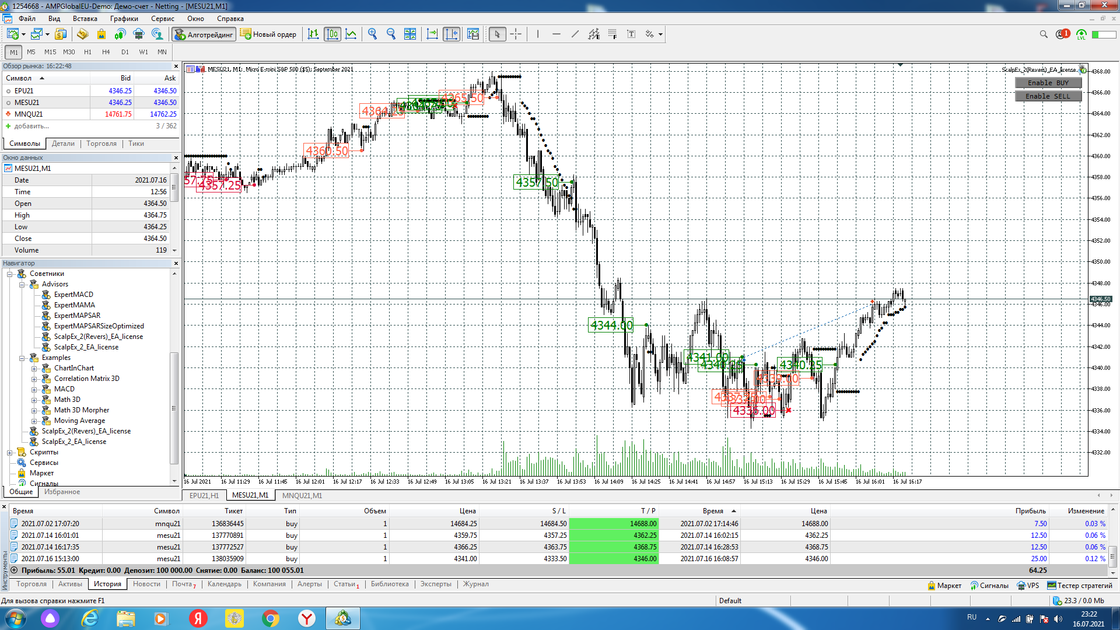This screenshot has height=630, width=1120.
Task: Switch to the Торговля terminal tab
Action: pos(32,584)
